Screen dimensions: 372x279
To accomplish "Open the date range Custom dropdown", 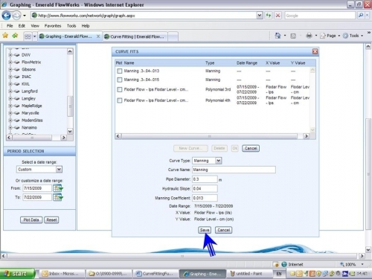I will 59,170.
